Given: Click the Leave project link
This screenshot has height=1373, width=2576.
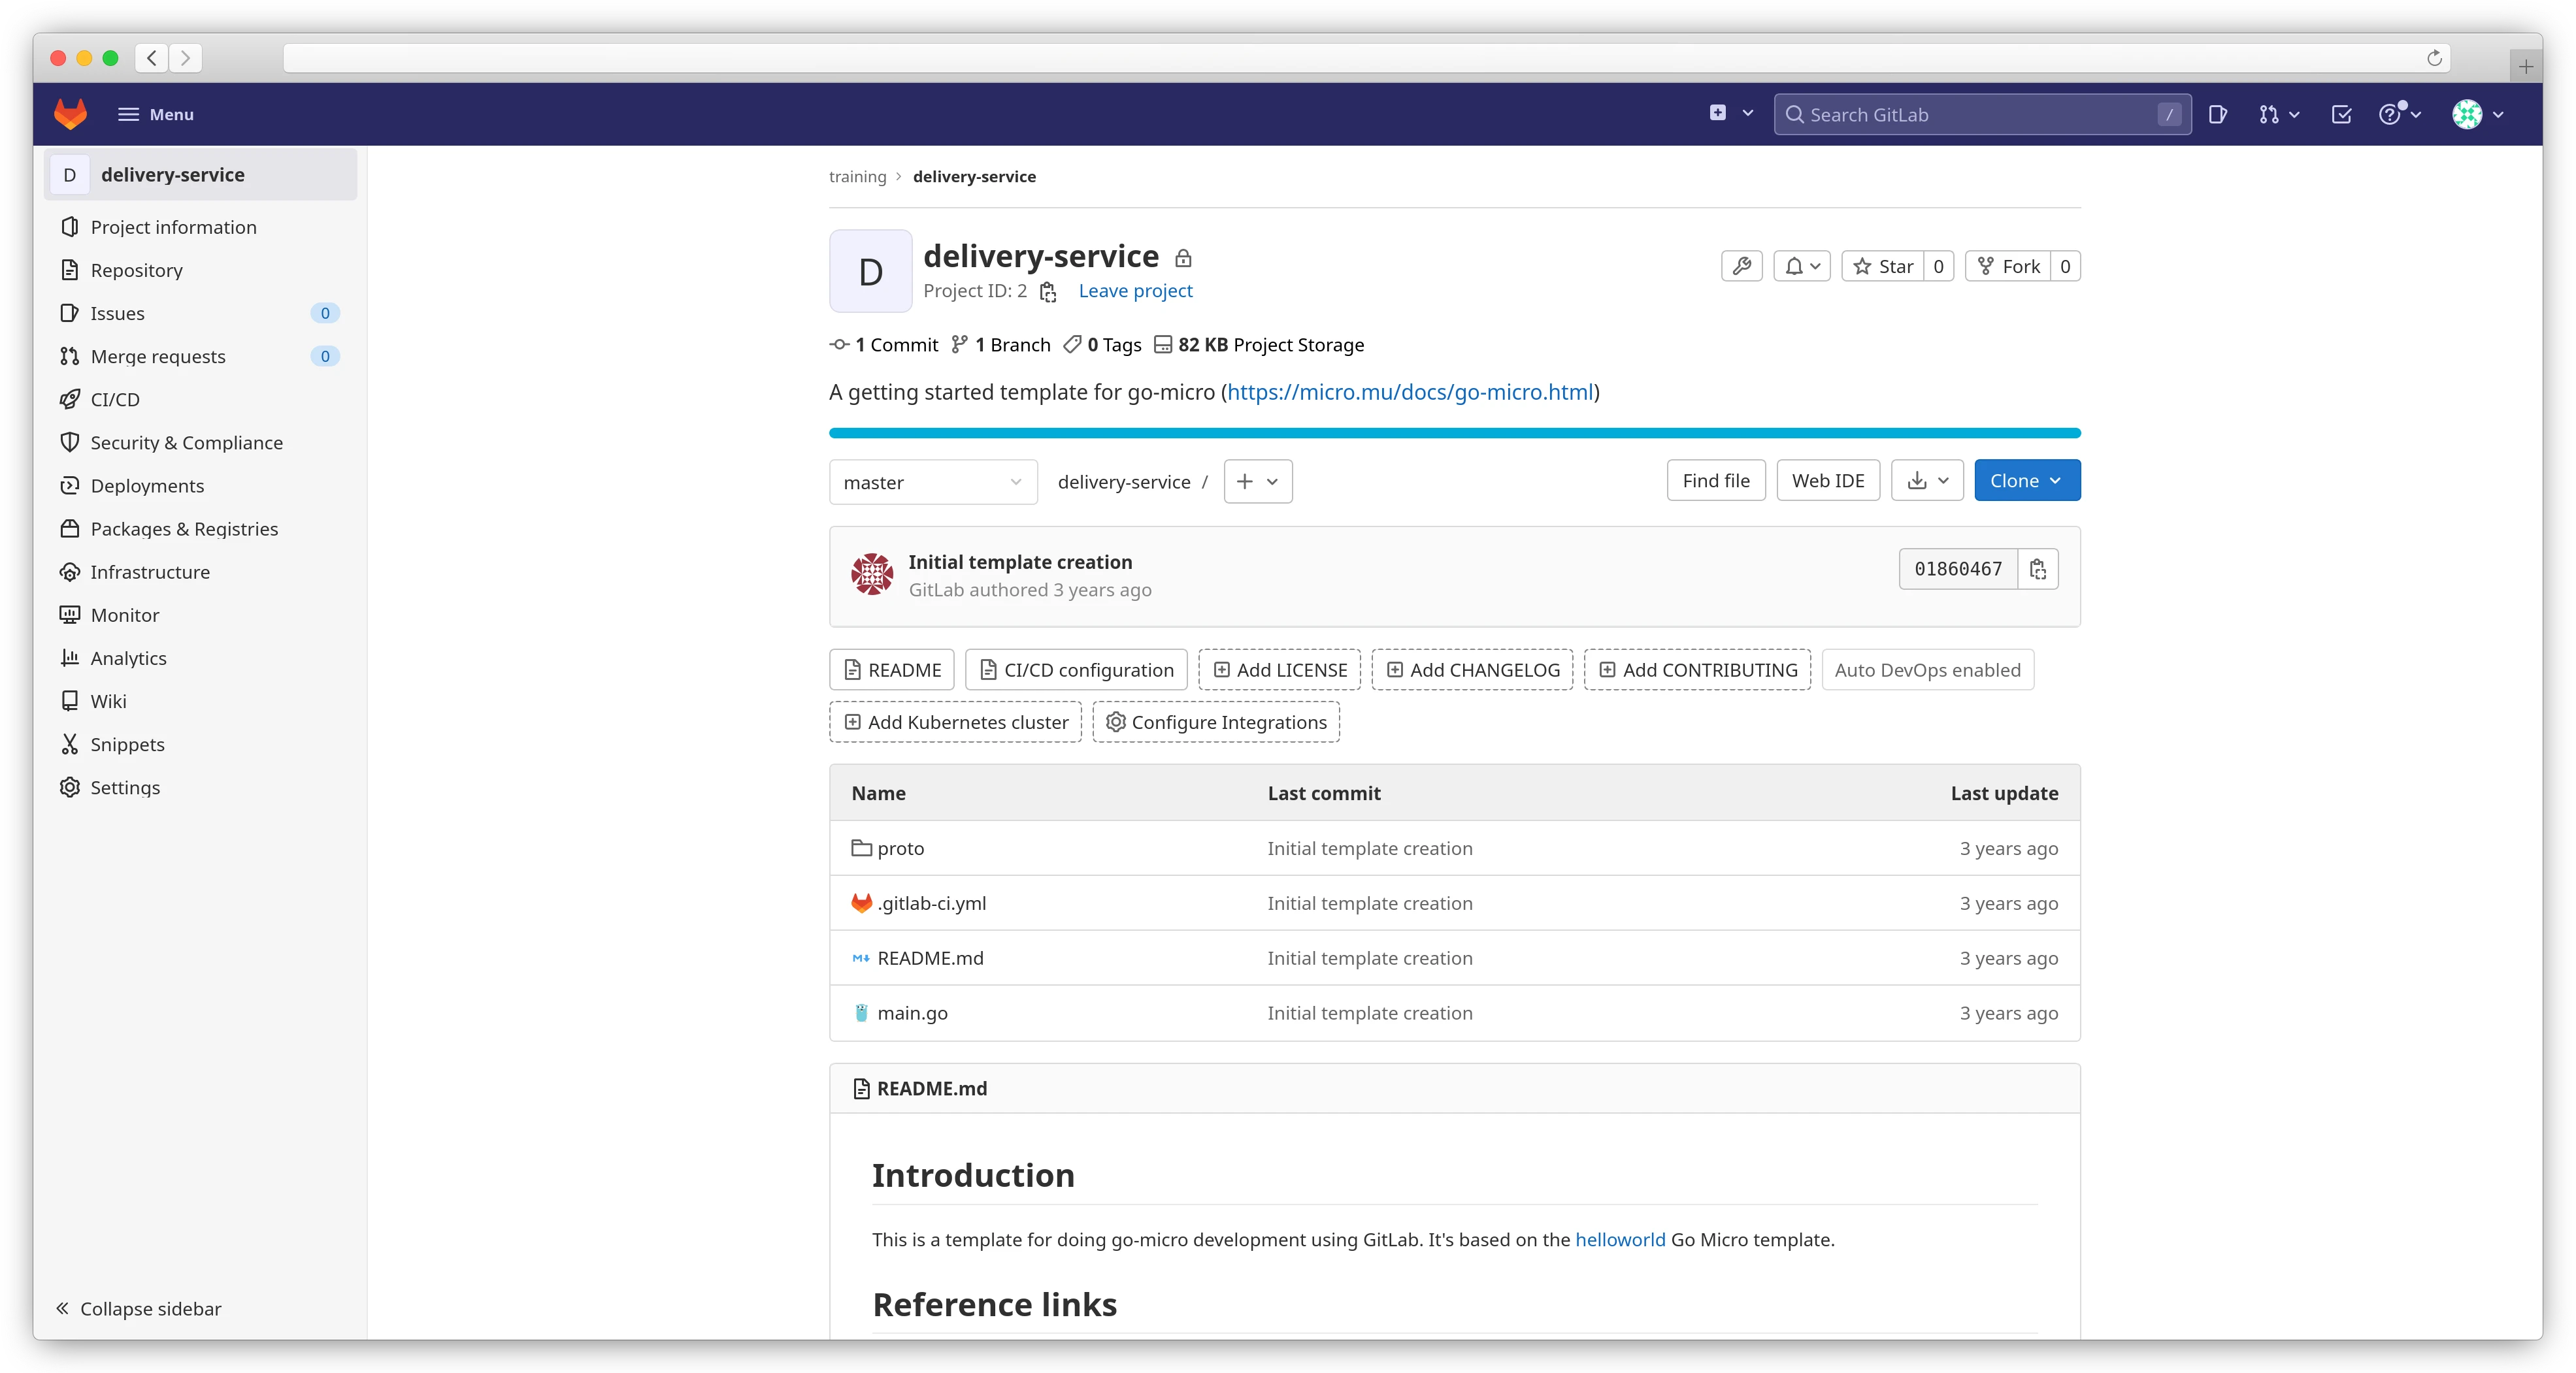Looking at the screenshot, I should click(x=1135, y=291).
